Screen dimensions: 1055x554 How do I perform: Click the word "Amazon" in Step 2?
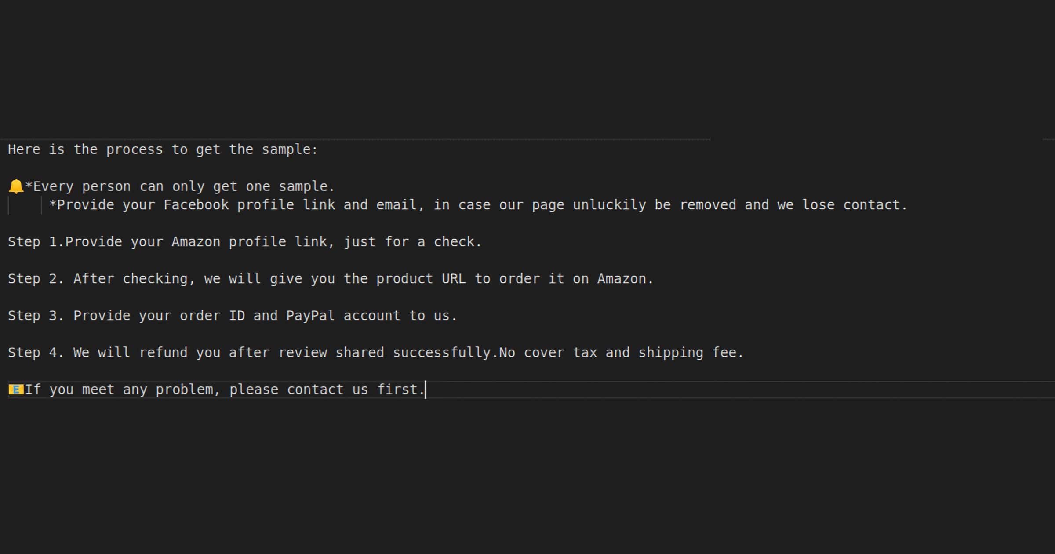coord(621,279)
